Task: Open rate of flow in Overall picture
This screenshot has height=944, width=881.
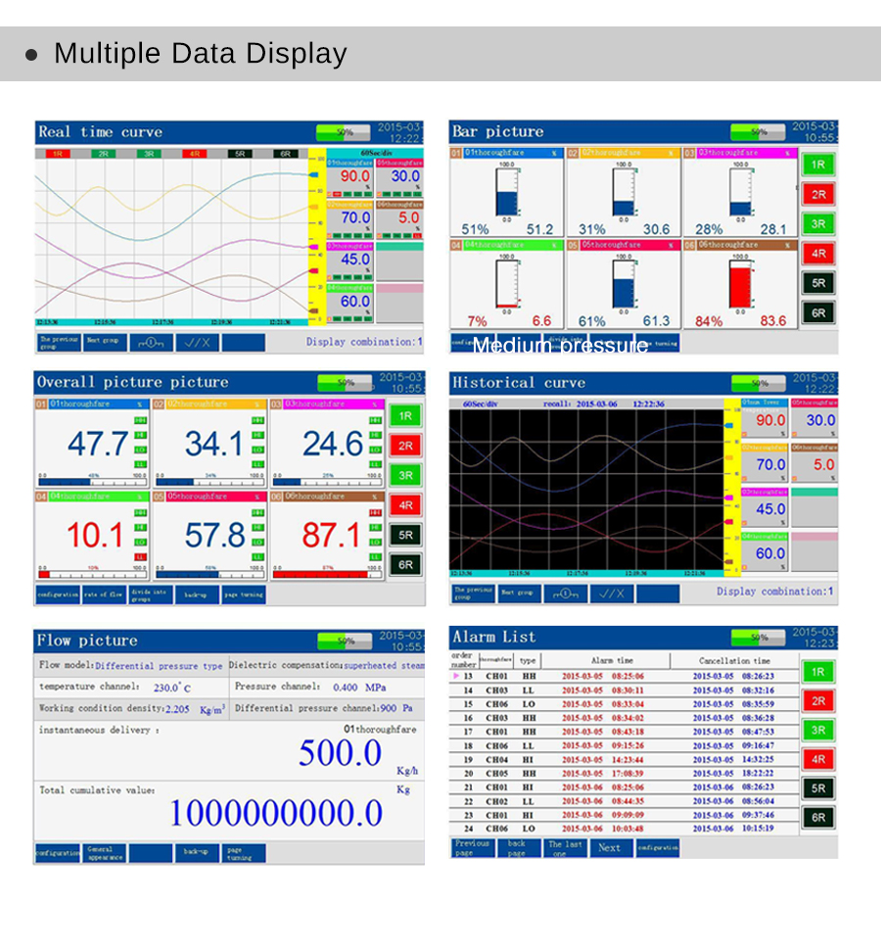Action: point(104,594)
